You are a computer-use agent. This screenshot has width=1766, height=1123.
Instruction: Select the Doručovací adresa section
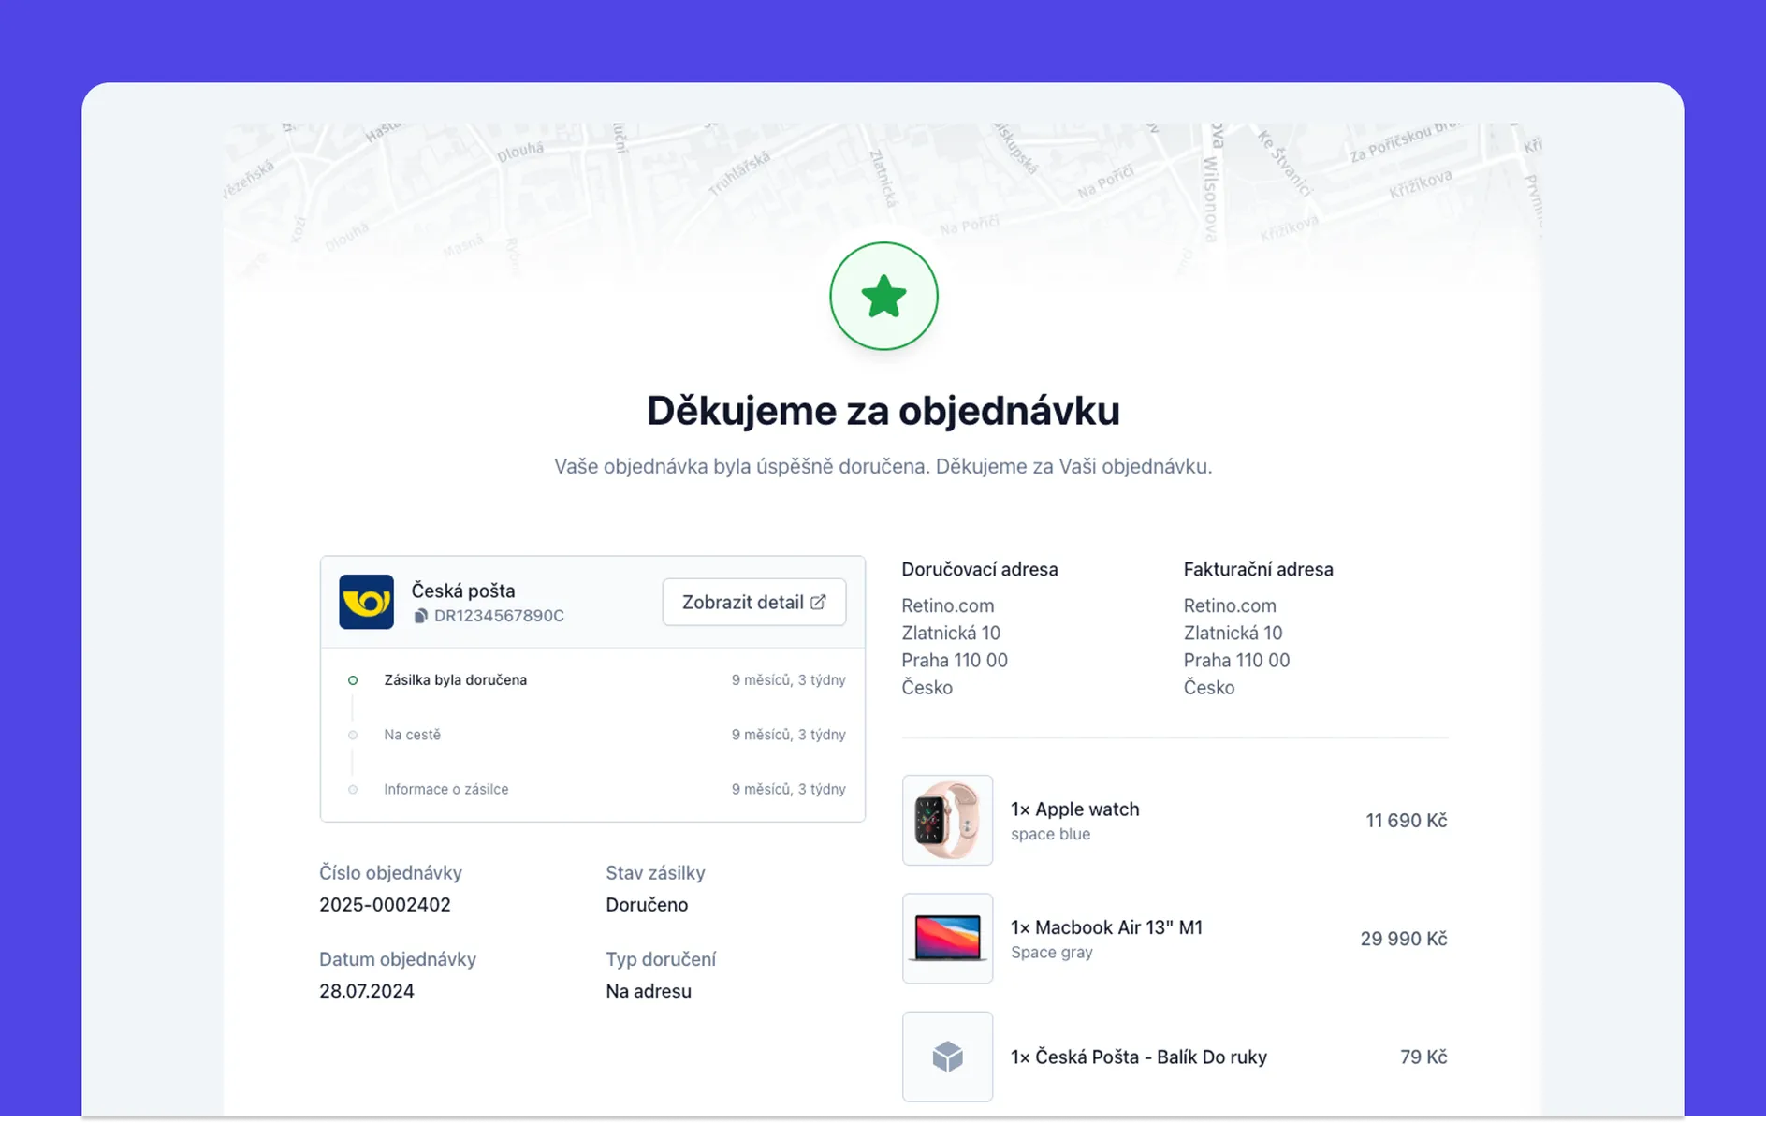tap(979, 569)
